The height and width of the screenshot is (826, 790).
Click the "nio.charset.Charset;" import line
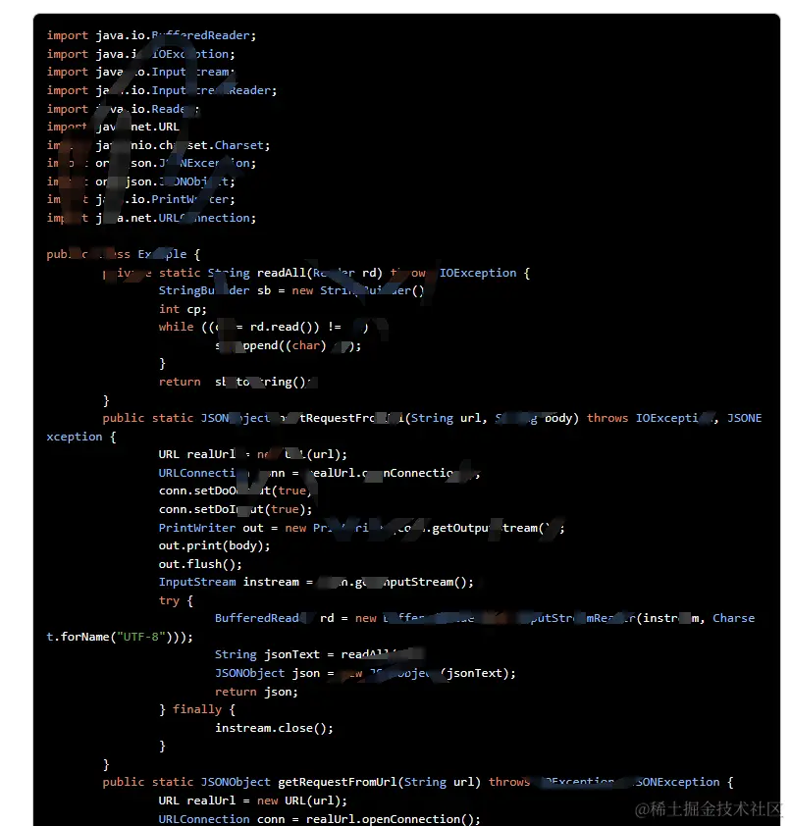158,145
